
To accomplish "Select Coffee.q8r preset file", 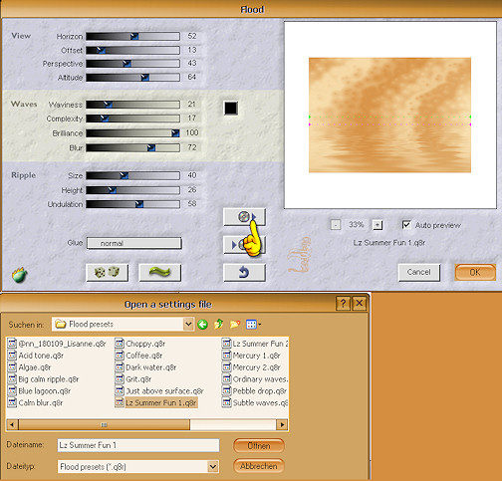I will click(x=138, y=356).
